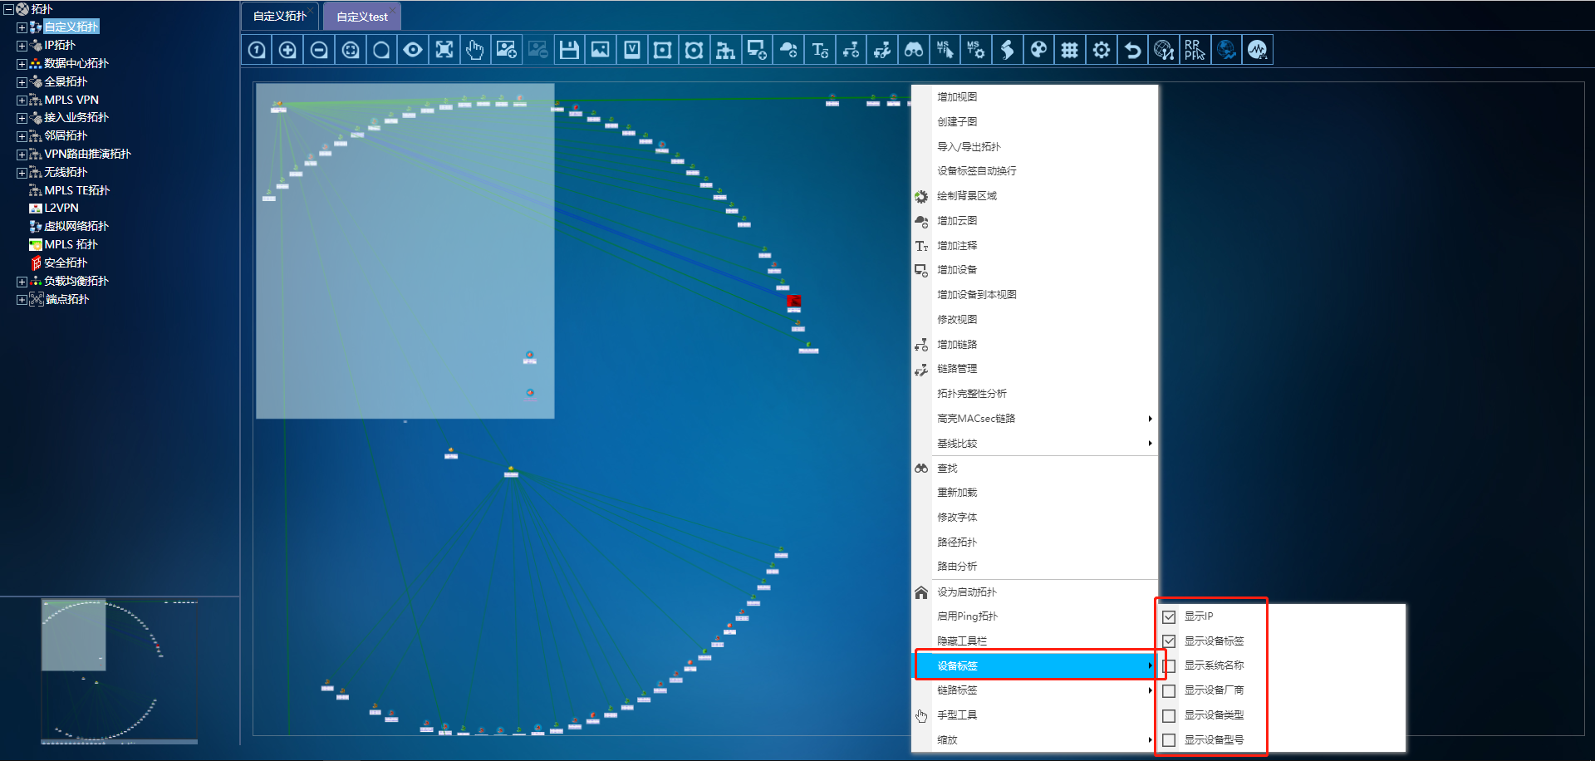Open the 虚拟网络拓扑 tree item
This screenshot has height=761, width=1595.
tap(76, 227)
